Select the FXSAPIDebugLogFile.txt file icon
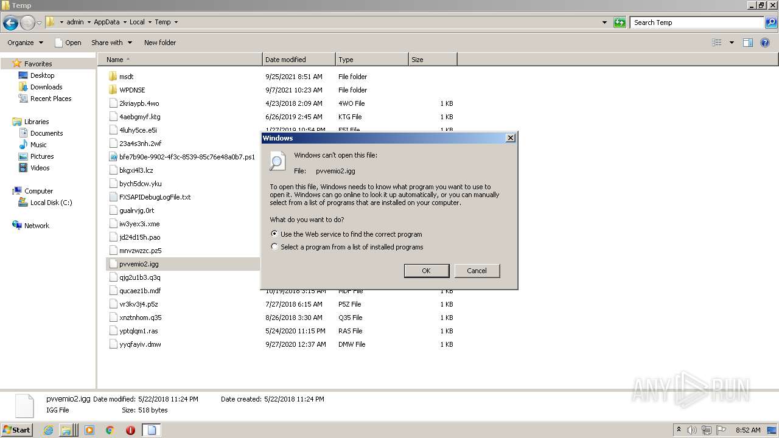This screenshot has height=438, width=779. point(113,197)
